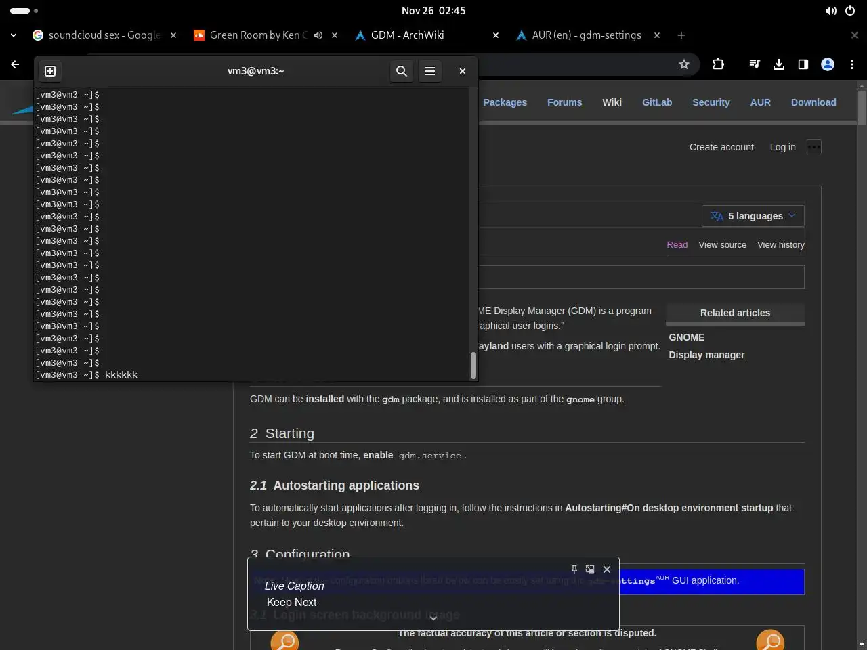The width and height of the screenshot is (867, 650).
Task: Open tab search chevron in tab strip
Action: (x=14, y=35)
